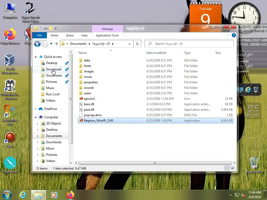The height and width of the screenshot is (200, 267).
Task: Expand Videos under Computer
Action: click(x=38, y=161)
